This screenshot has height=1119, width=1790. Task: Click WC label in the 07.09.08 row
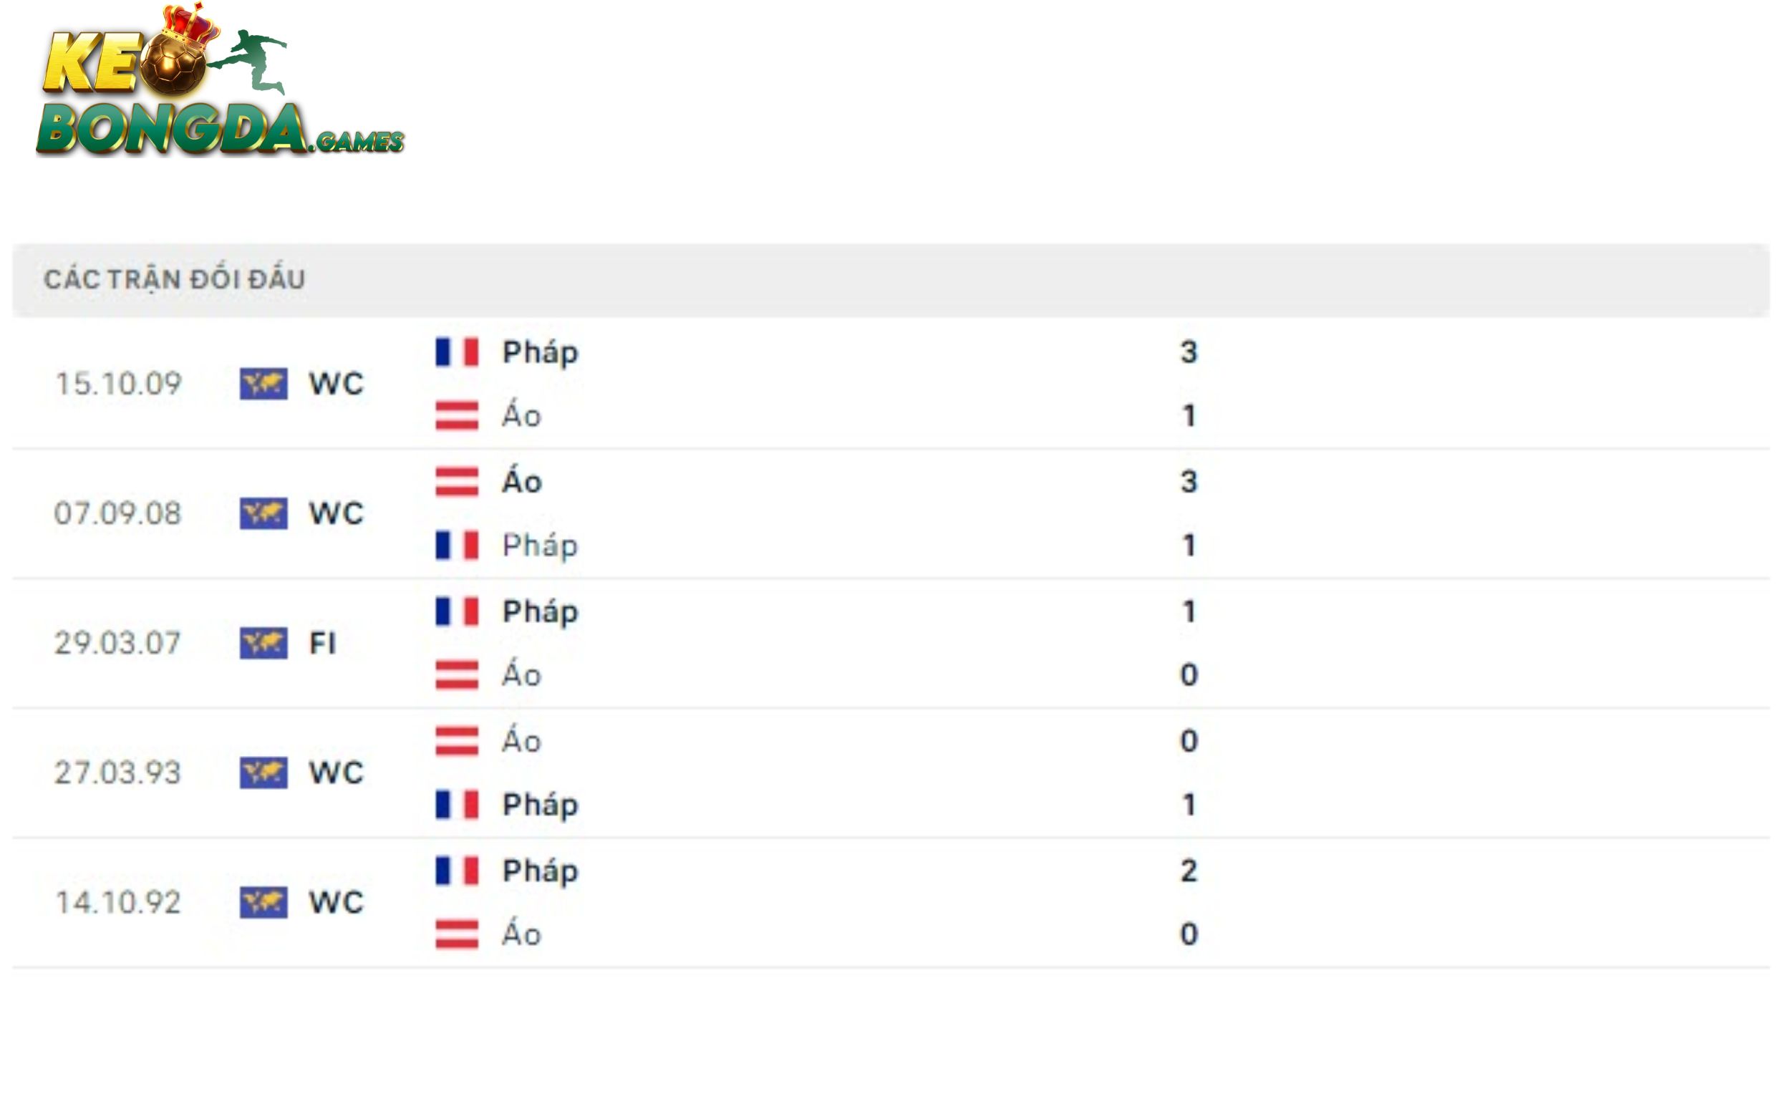tap(336, 513)
